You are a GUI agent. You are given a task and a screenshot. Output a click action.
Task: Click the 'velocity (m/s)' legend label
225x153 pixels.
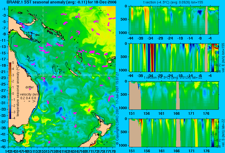[x=30, y=94]
